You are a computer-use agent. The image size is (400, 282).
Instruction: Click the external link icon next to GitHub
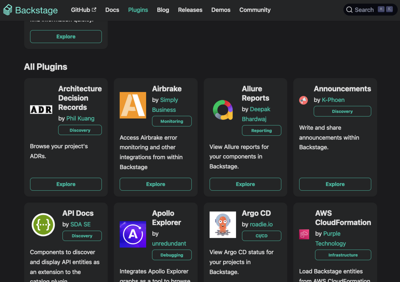coord(94,10)
